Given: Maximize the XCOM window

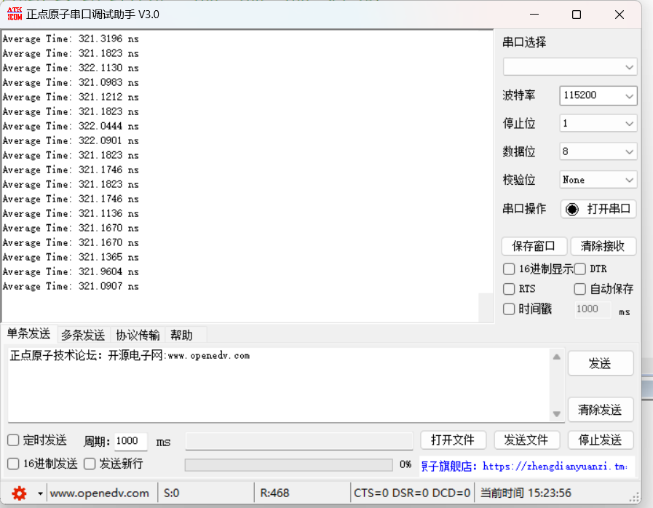Looking at the screenshot, I should click(x=577, y=15).
